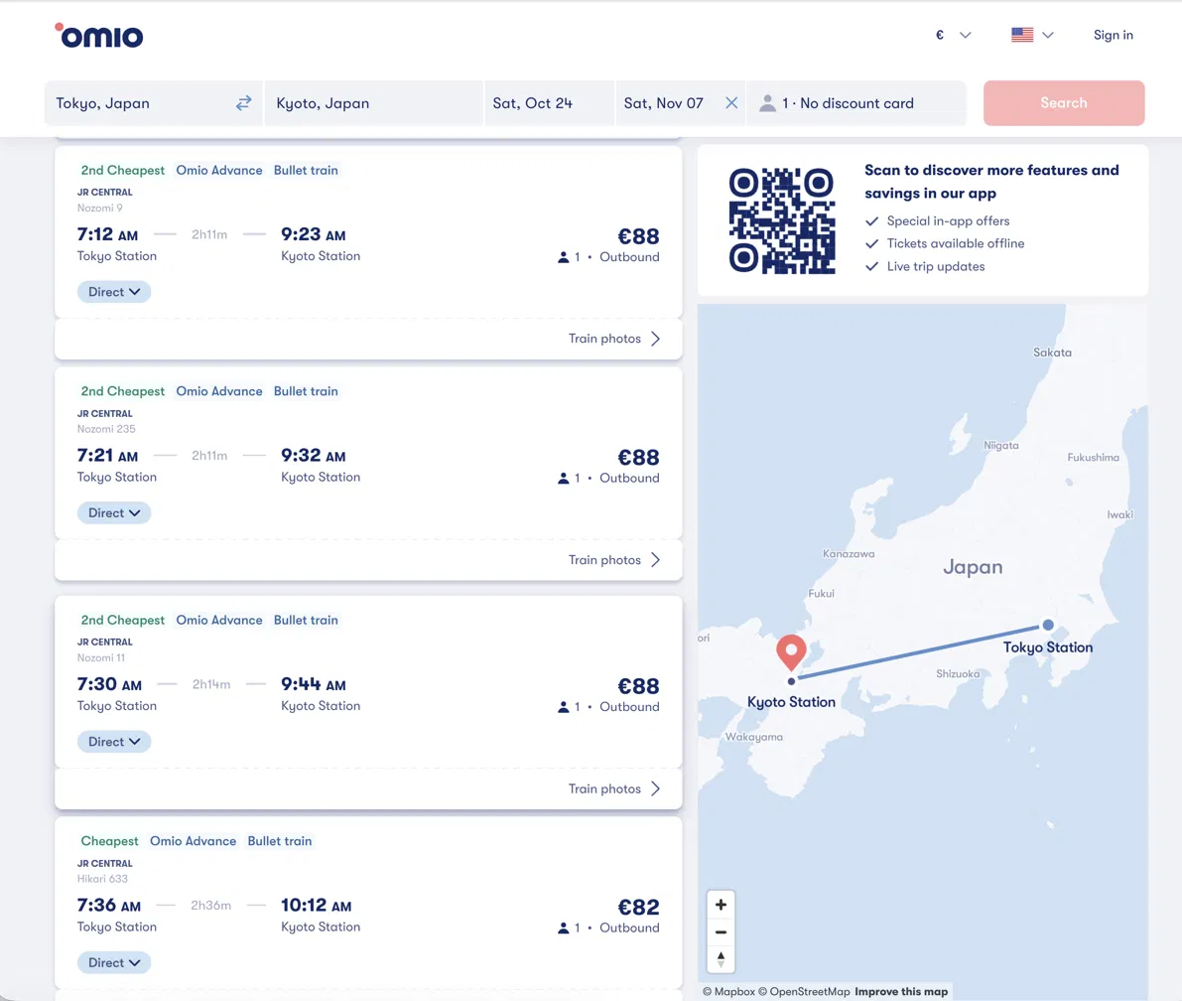Reset map bearing with compass button
The height and width of the screenshot is (1001, 1182).
(721, 958)
